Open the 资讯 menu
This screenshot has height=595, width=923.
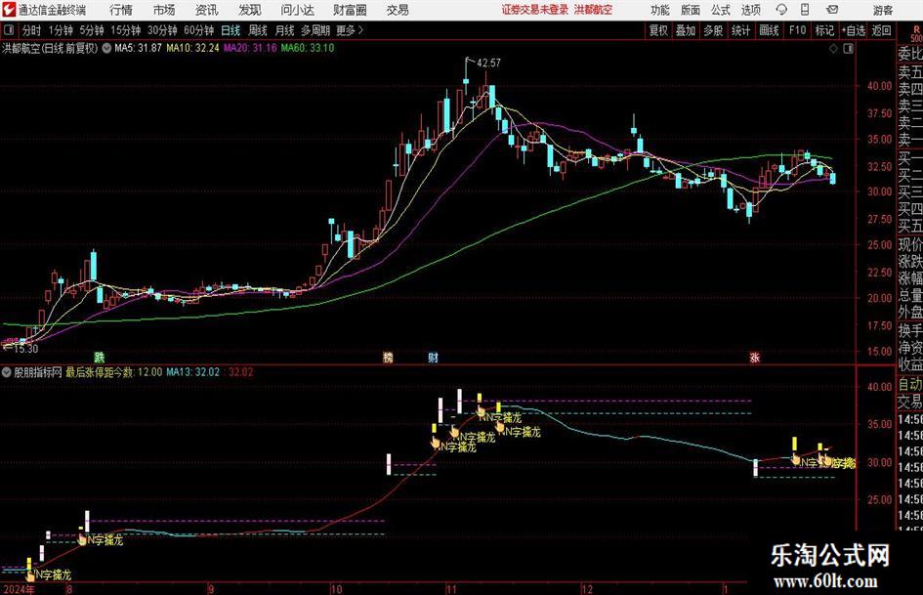coord(207,10)
